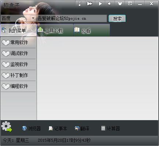This screenshot has width=159, height=146.
Task: Launch 浏览器 browser shortcut
Action: 32,128
